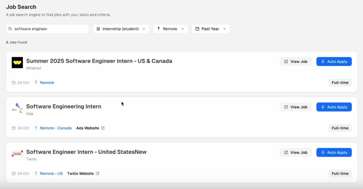
Task: Click external-link icon in Ada View Job
Action: click(x=286, y=107)
